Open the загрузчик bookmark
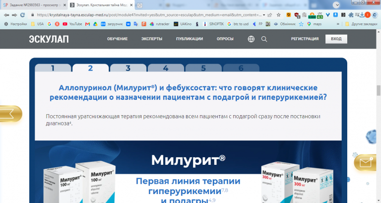Viewport: 381px width, 203px height. click(112, 24)
